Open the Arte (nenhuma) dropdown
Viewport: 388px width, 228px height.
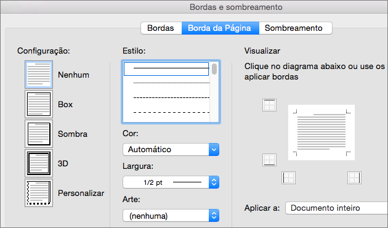(x=171, y=216)
